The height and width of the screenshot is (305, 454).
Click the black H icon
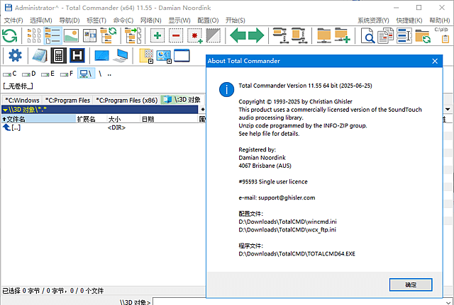[x=77, y=55]
